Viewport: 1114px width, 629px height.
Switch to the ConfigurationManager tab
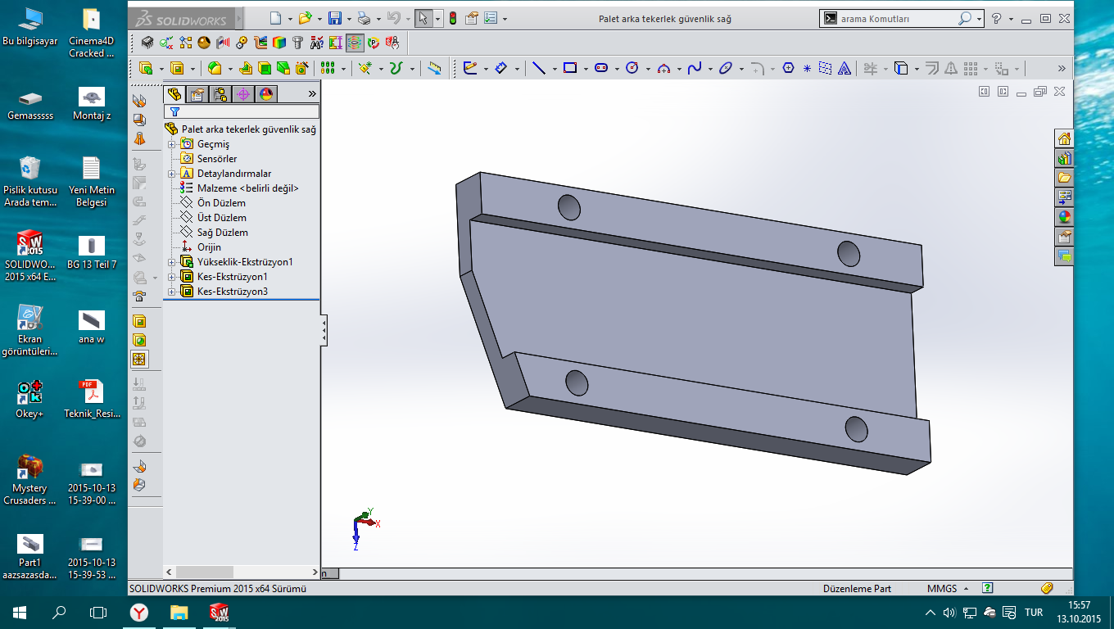[x=220, y=94]
